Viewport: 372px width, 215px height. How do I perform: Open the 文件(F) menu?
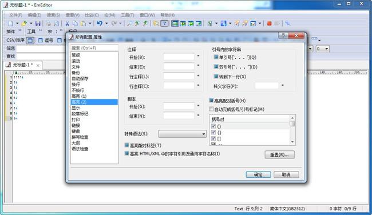tap(15, 15)
